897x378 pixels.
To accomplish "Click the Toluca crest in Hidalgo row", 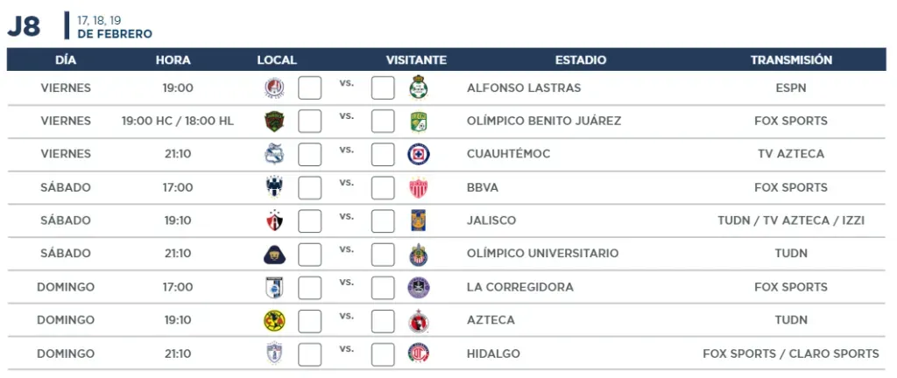I will coord(419,353).
